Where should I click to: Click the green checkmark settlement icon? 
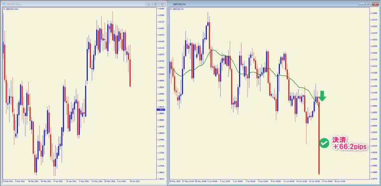324,143
